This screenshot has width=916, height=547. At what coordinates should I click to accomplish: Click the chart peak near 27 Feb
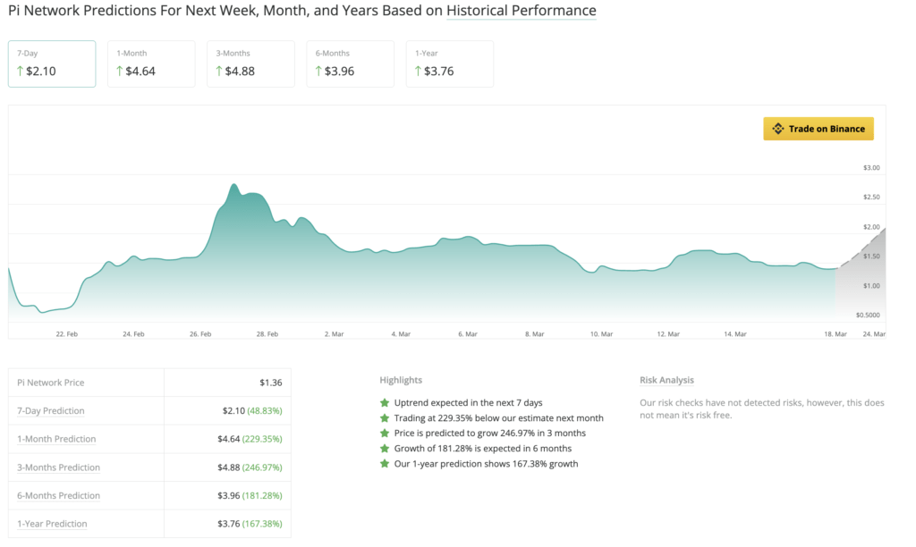(x=234, y=185)
